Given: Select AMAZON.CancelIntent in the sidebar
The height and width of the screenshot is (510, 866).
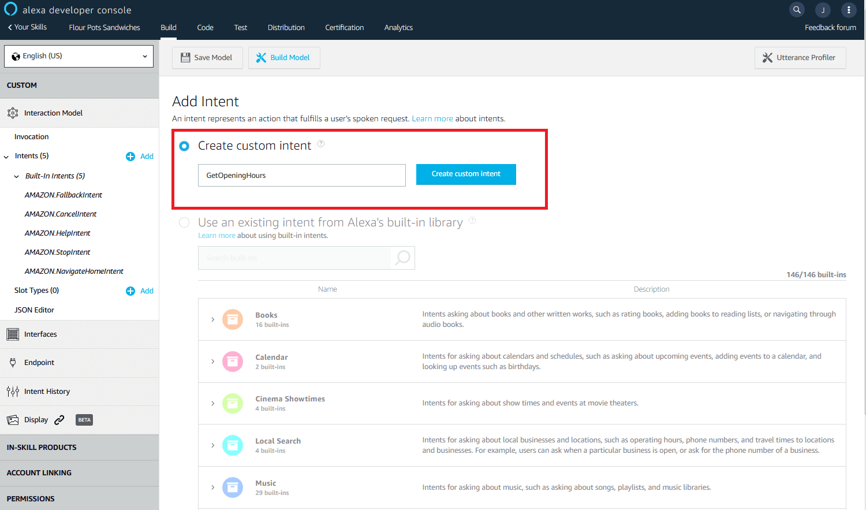Looking at the screenshot, I should pos(61,214).
